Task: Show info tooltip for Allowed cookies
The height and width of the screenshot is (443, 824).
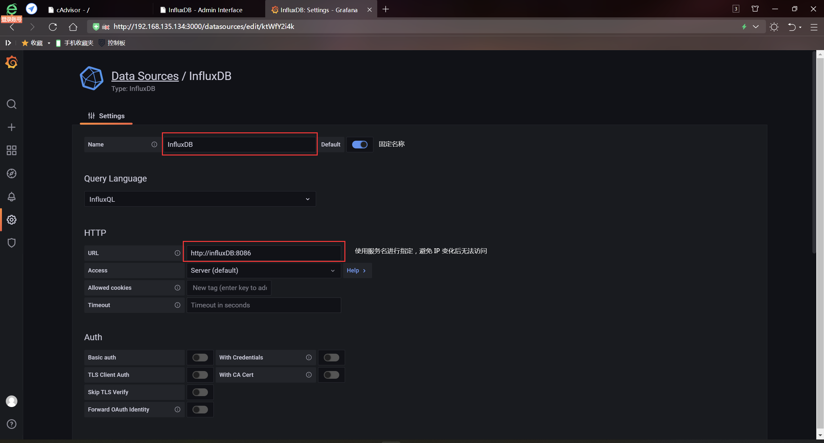Action: click(177, 288)
